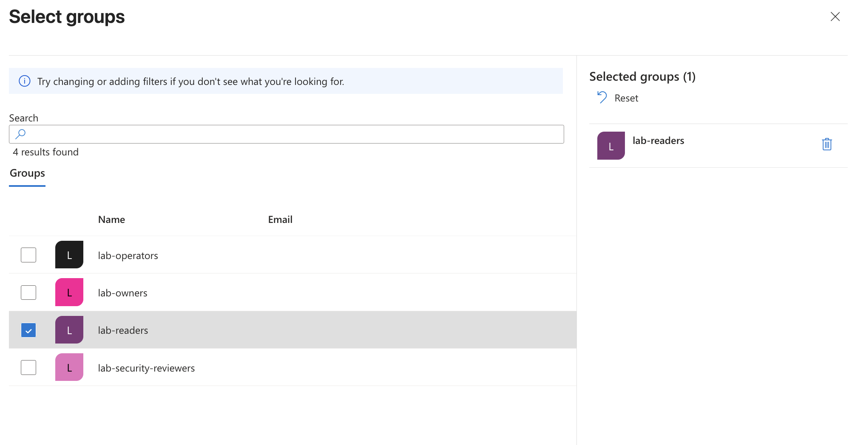This screenshot has height=445, width=863.
Task: Click the Reset undo arrow icon
Action: pyautogui.click(x=602, y=98)
